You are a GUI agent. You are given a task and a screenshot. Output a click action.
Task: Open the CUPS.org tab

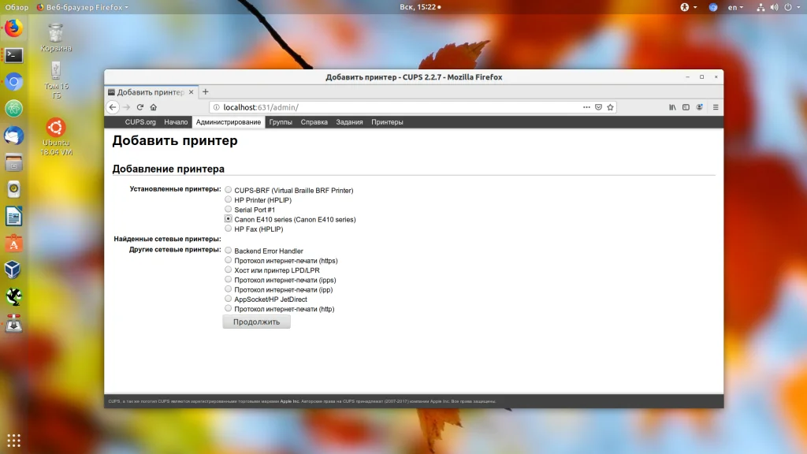click(x=140, y=122)
